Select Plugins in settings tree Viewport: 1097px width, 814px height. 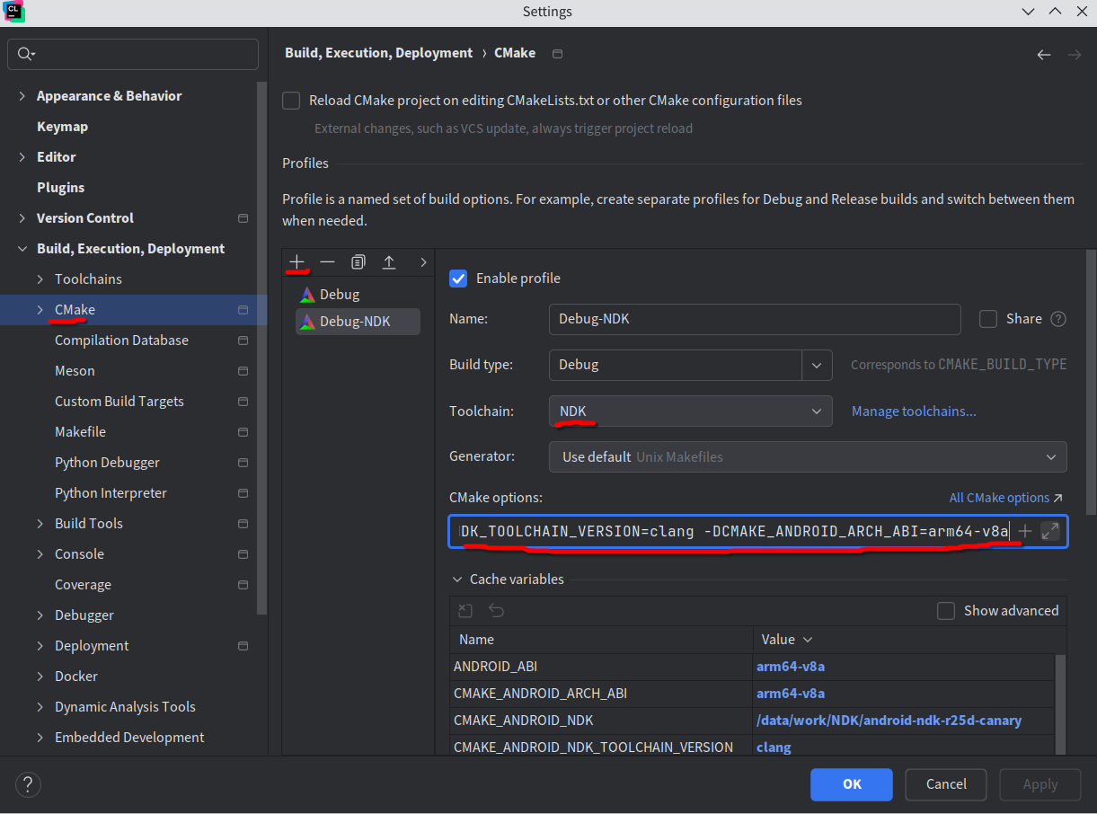pos(60,188)
